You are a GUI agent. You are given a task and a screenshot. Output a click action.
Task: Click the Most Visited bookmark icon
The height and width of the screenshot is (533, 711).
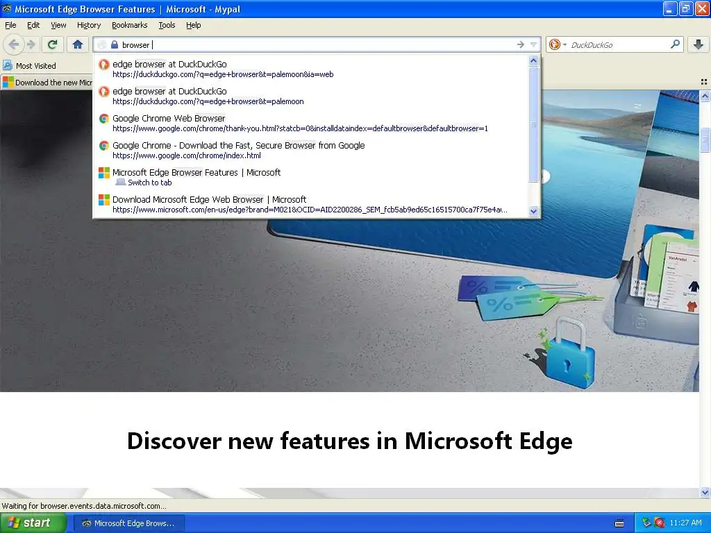point(8,66)
